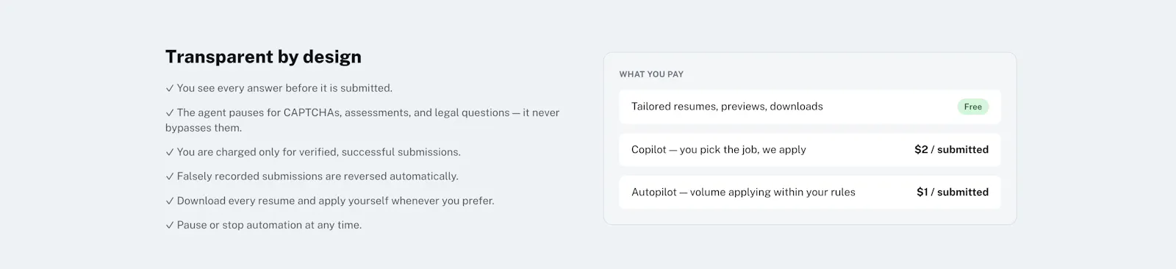Click text 'Falsely recorded submissions are reversed automatically'
1176x269 pixels.
coord(318,176)
